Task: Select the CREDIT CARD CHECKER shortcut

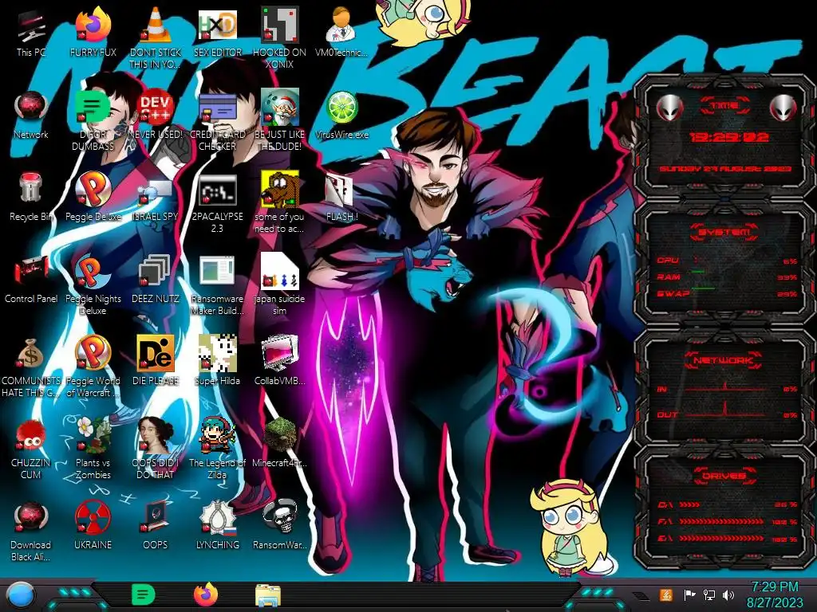Action: [217, 121]
